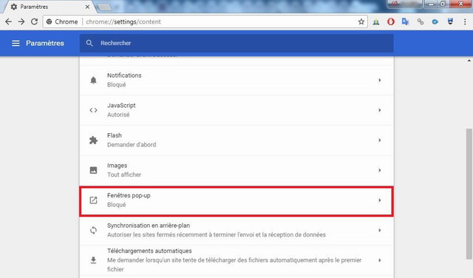The image size is (473, 278).
Task: Close the Chrome window
Action: [460, 4]
